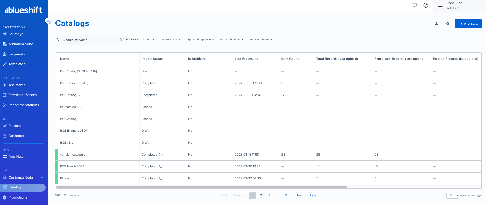Click the Predictive Scores icon
The image size is (486, 205).
point(5,95)
